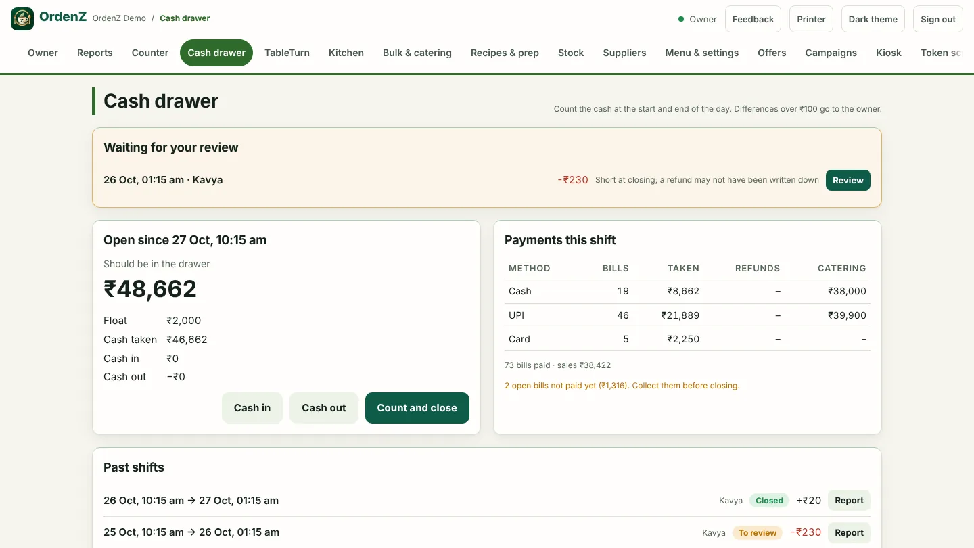Click the To review status badge
This screenshot has height=548, width=974.
[x=758, y=533]
